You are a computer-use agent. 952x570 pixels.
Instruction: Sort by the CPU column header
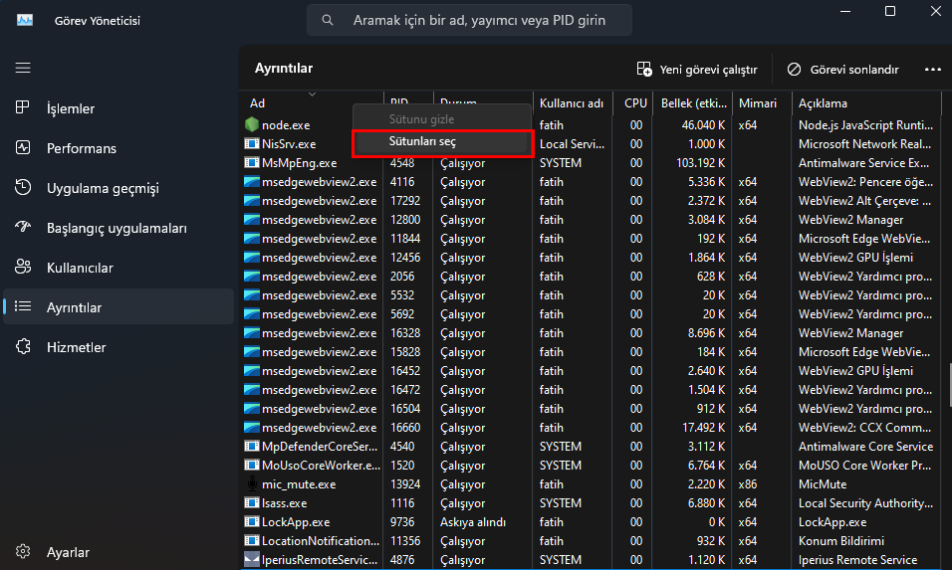632,103
